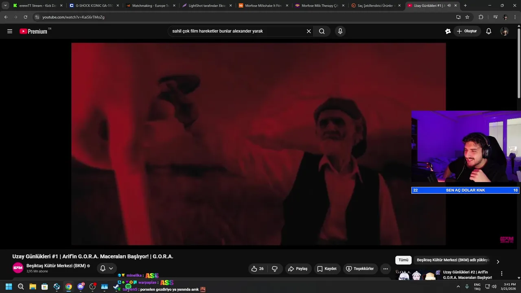Run search with the magnifier button

point(322,31)
